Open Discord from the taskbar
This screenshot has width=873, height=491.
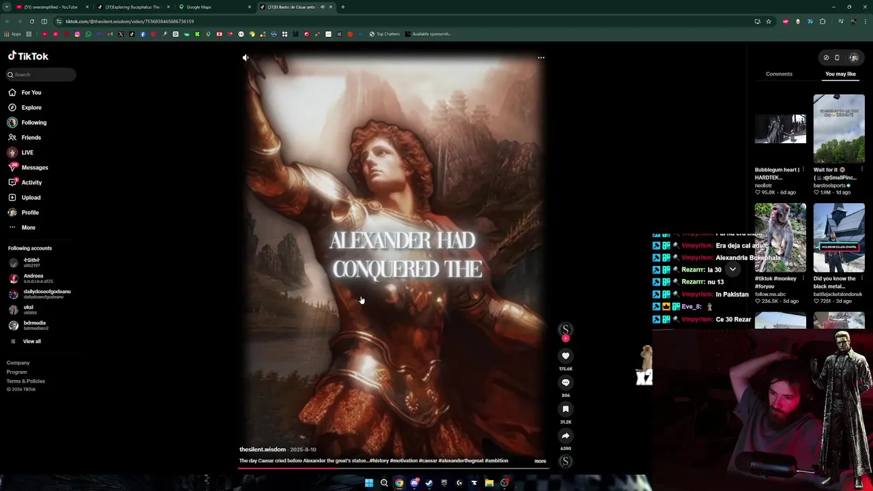click(414, 483)
